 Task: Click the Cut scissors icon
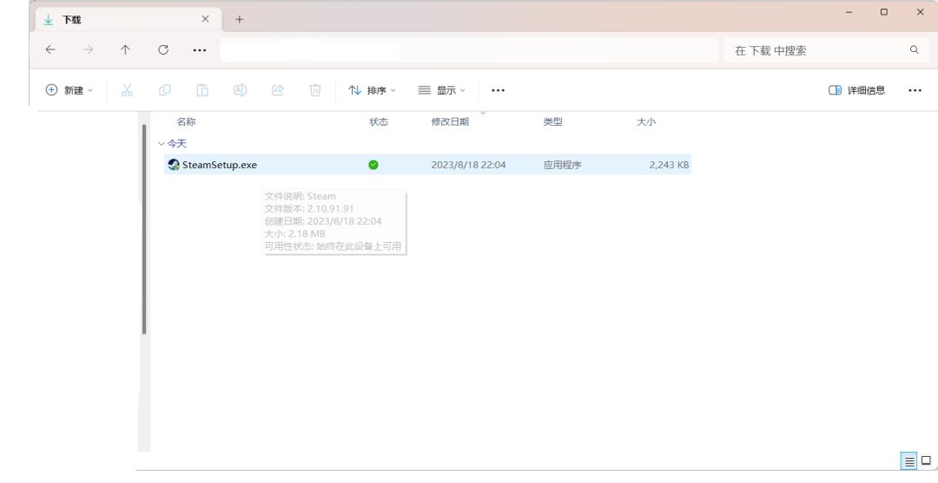pos(127,90)
